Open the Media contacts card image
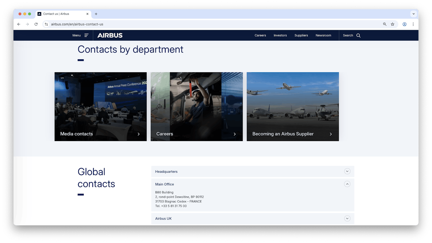This screenshot has width=432, height=243. [101, 107]
